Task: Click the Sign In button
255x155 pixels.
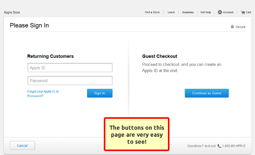Action: tap(100, 93)
